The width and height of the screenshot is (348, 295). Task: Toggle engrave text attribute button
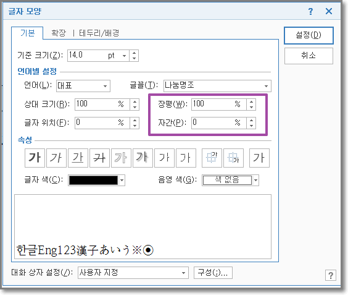pos(186,158)
